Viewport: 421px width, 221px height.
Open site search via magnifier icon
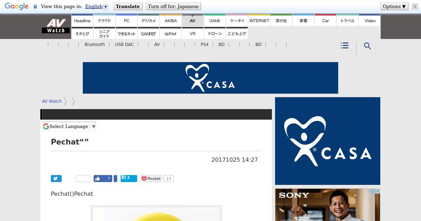[x=367, y=46]
